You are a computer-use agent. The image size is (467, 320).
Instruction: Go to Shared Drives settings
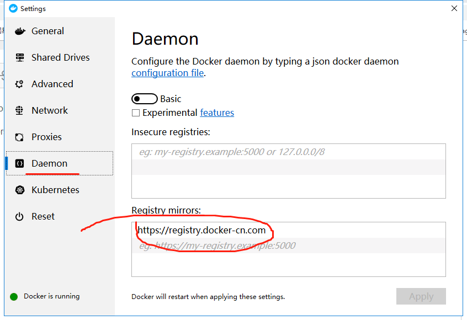(60, 57)
